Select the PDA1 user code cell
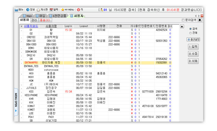 [31, 117]
